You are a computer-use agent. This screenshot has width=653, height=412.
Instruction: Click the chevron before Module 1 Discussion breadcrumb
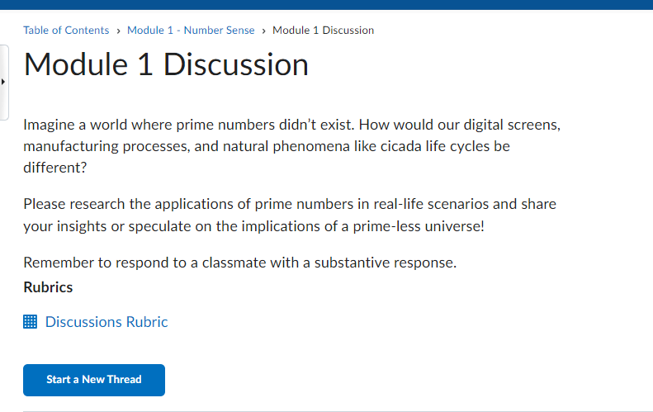pos(263,31)
